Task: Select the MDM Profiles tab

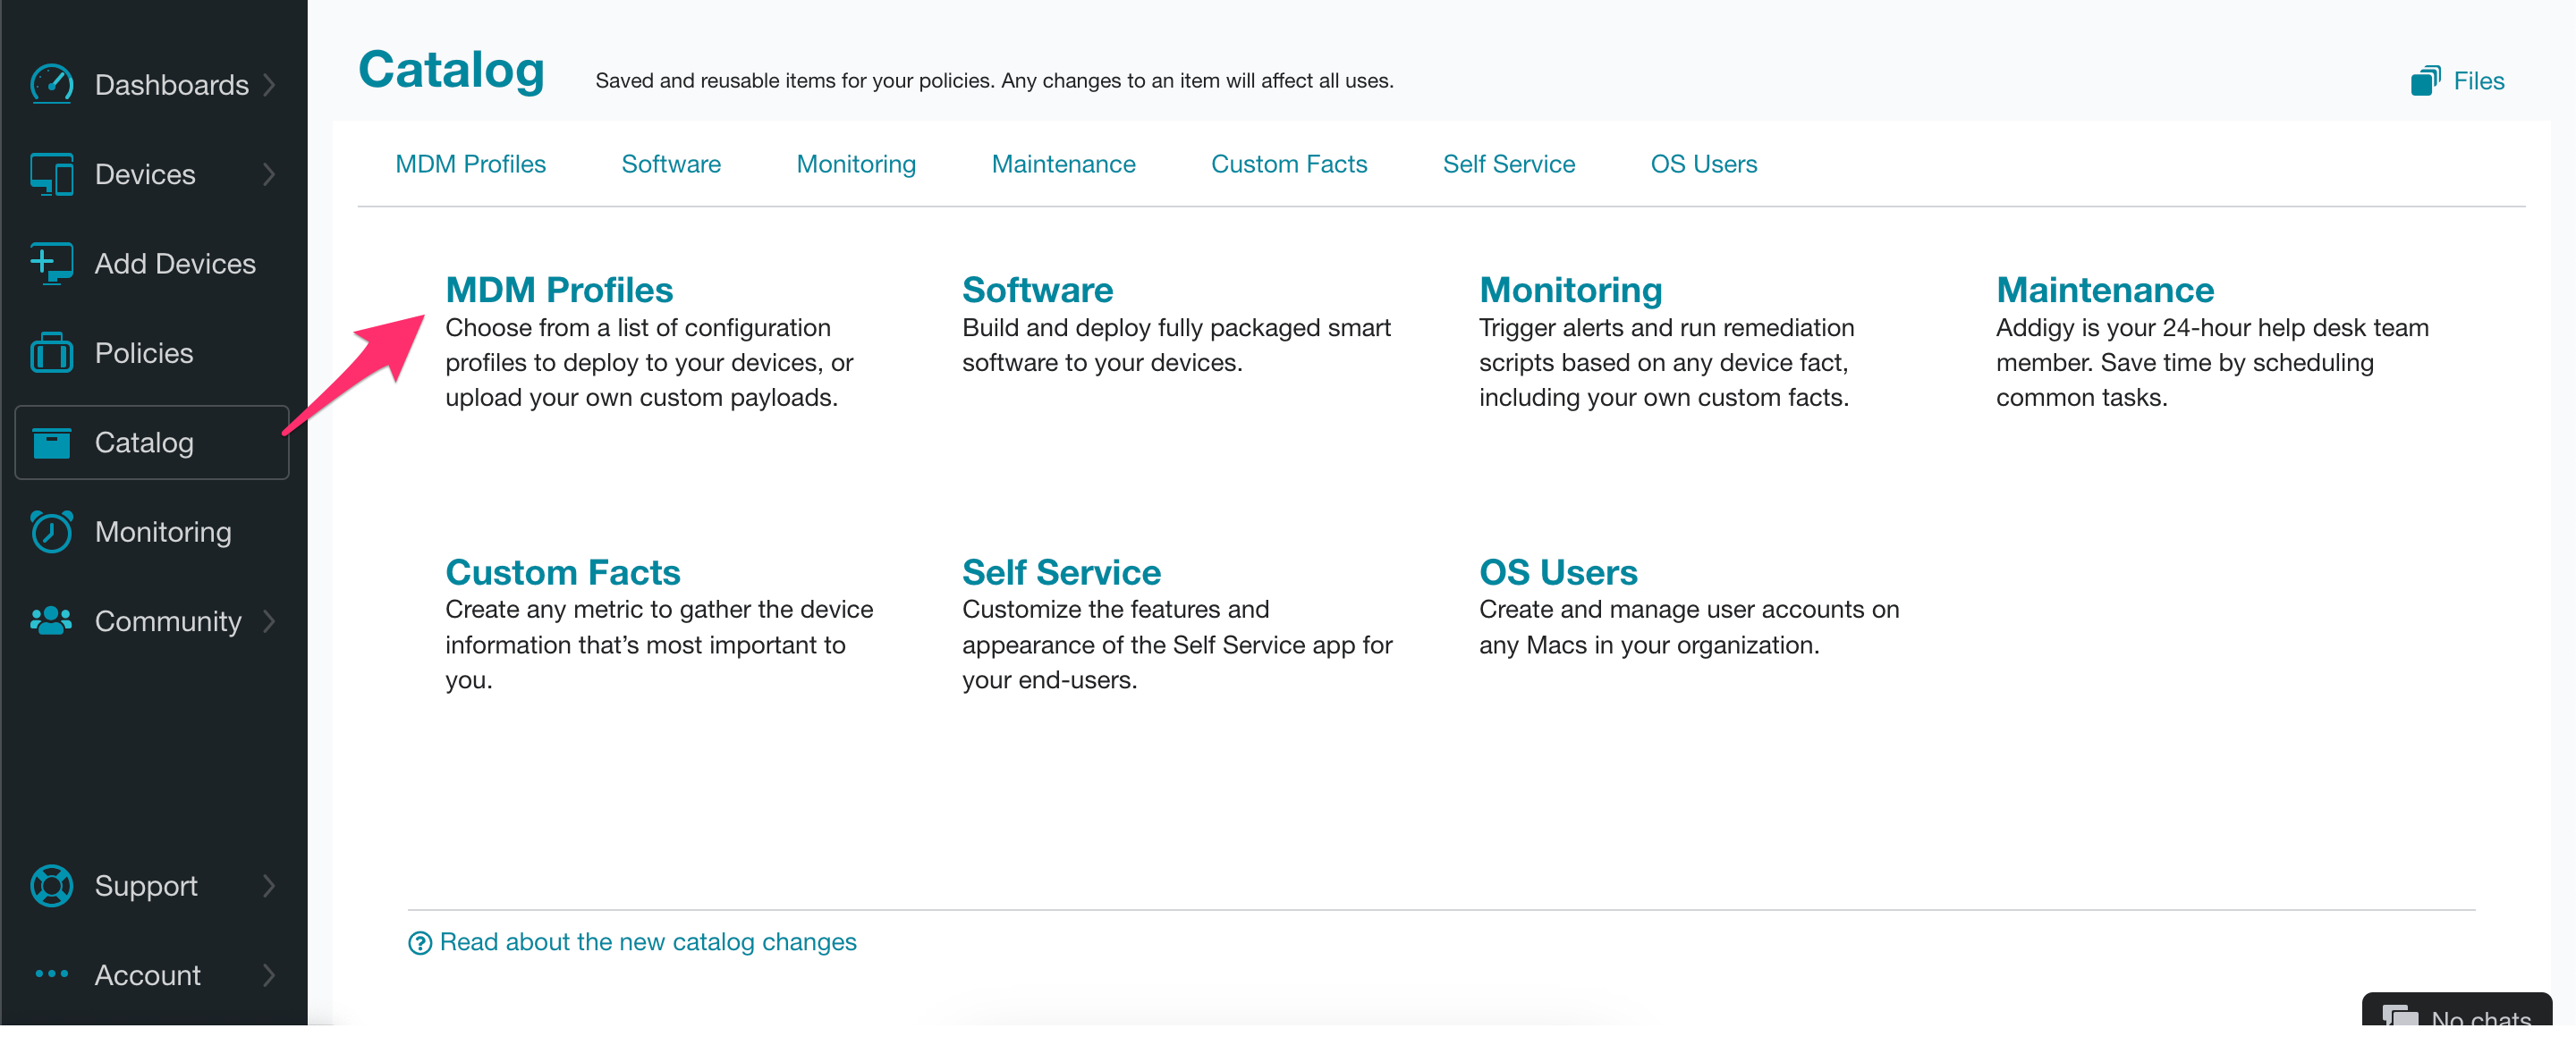Action: pyautogui.click(x=471, y=164)
